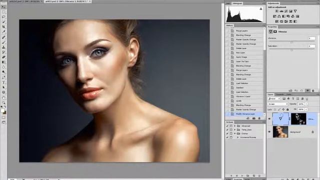
Task: Select the Lasso tool
Action: point(3,17)
